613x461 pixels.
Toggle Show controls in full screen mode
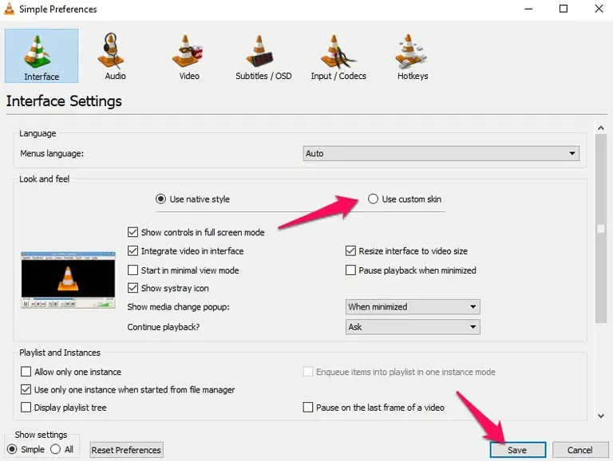click(x=133, y=232)
